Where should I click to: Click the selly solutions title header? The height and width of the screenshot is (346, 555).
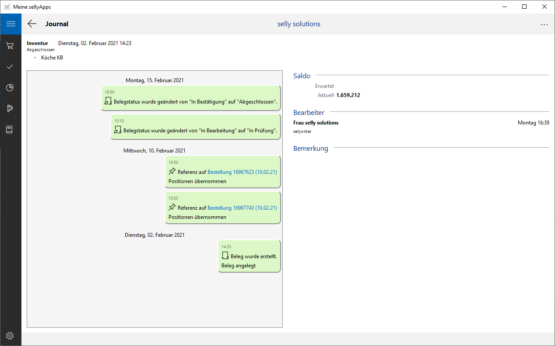click(299, 24)
